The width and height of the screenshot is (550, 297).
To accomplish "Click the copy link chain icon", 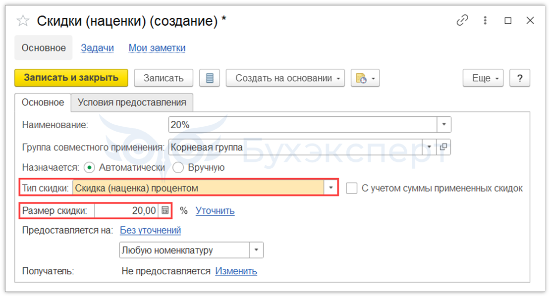I will coord(462,21).
